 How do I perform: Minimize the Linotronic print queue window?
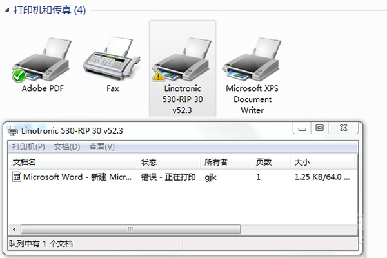tap(302, 128)
